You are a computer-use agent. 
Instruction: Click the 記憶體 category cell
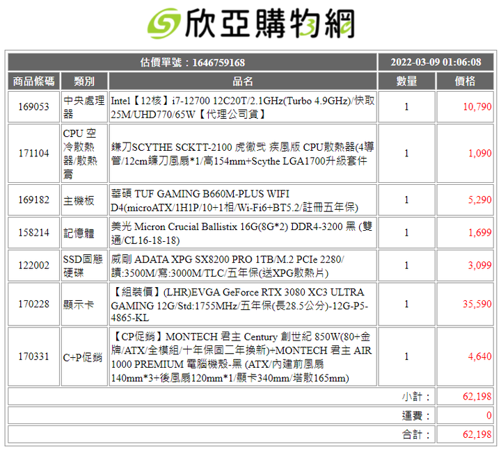pos(84,233)
